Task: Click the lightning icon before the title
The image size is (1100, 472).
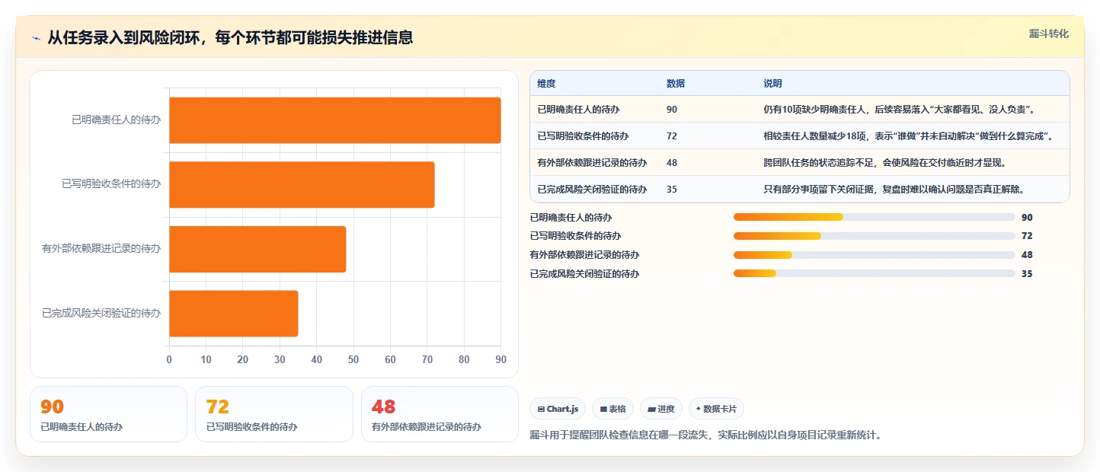Action: tap(36, 38)
